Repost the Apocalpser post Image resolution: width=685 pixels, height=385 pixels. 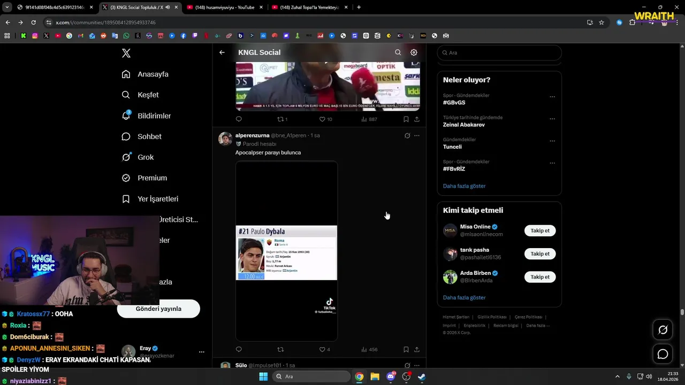click(280, 349)
